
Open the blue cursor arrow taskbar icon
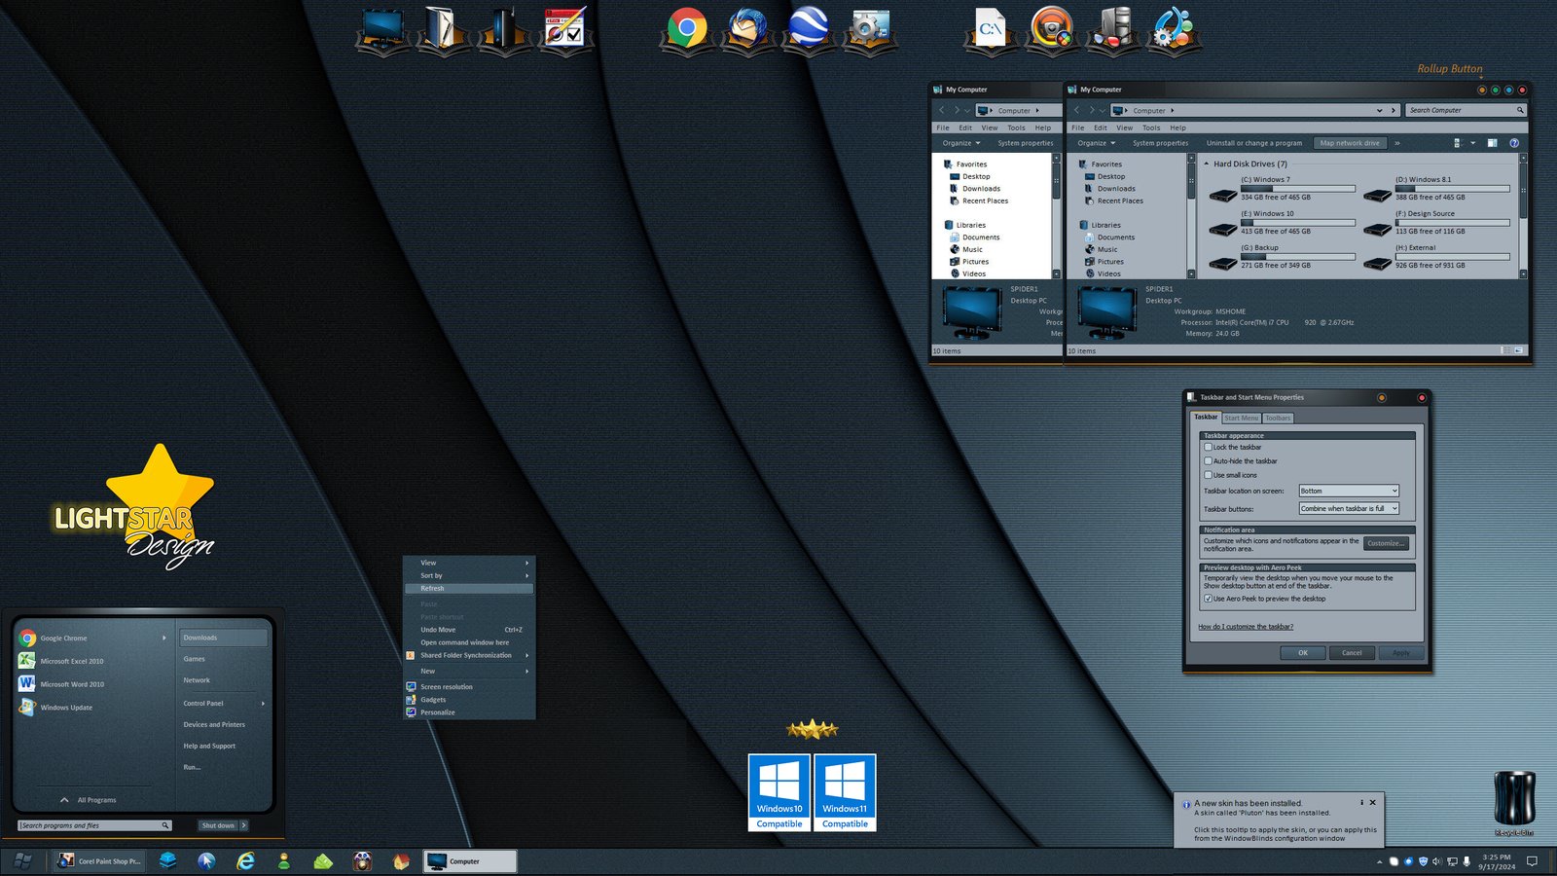click(206, 861)
